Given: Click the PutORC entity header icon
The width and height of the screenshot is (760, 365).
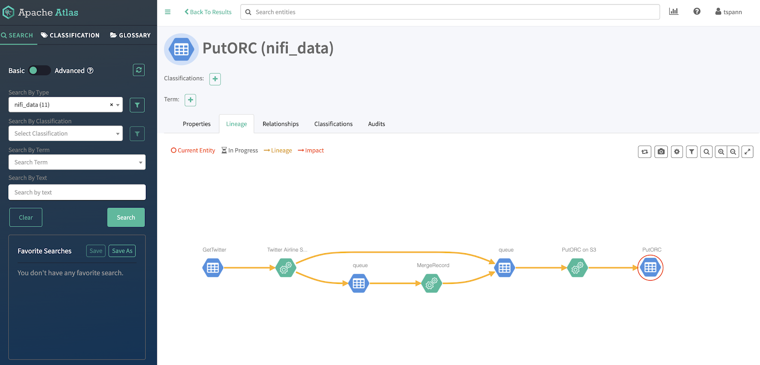Looking at the screenshot, I should [181, 49].
